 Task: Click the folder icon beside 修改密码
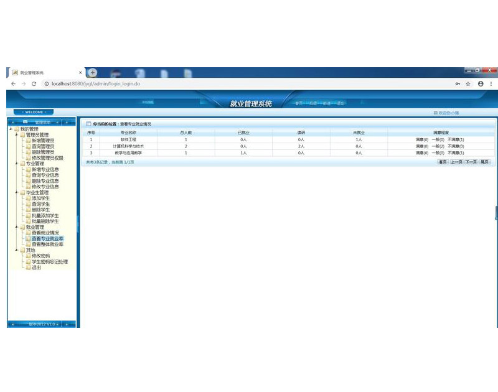click(28, 256)
